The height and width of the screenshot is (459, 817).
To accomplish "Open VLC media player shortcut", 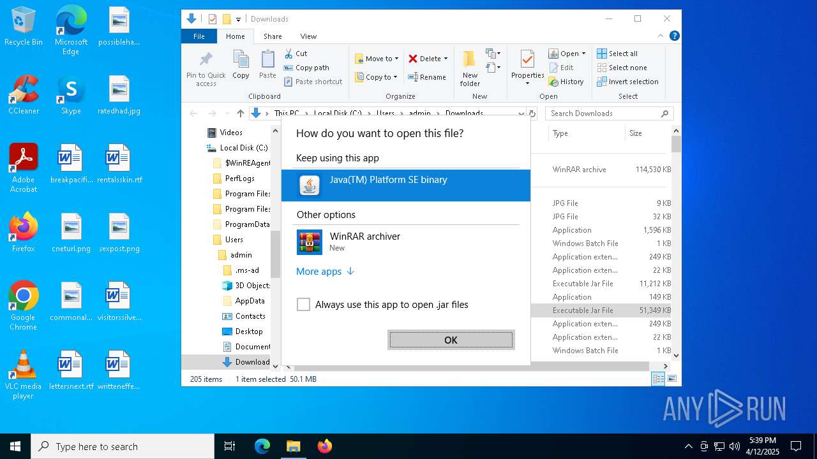I will (x=23, y=375).
